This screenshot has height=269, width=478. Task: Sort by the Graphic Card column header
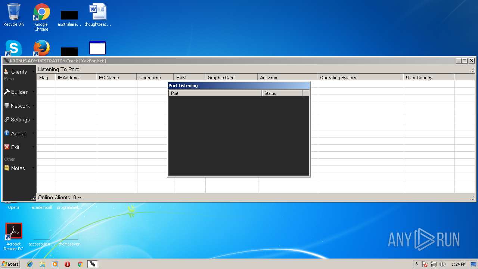[x=232, y=77]
